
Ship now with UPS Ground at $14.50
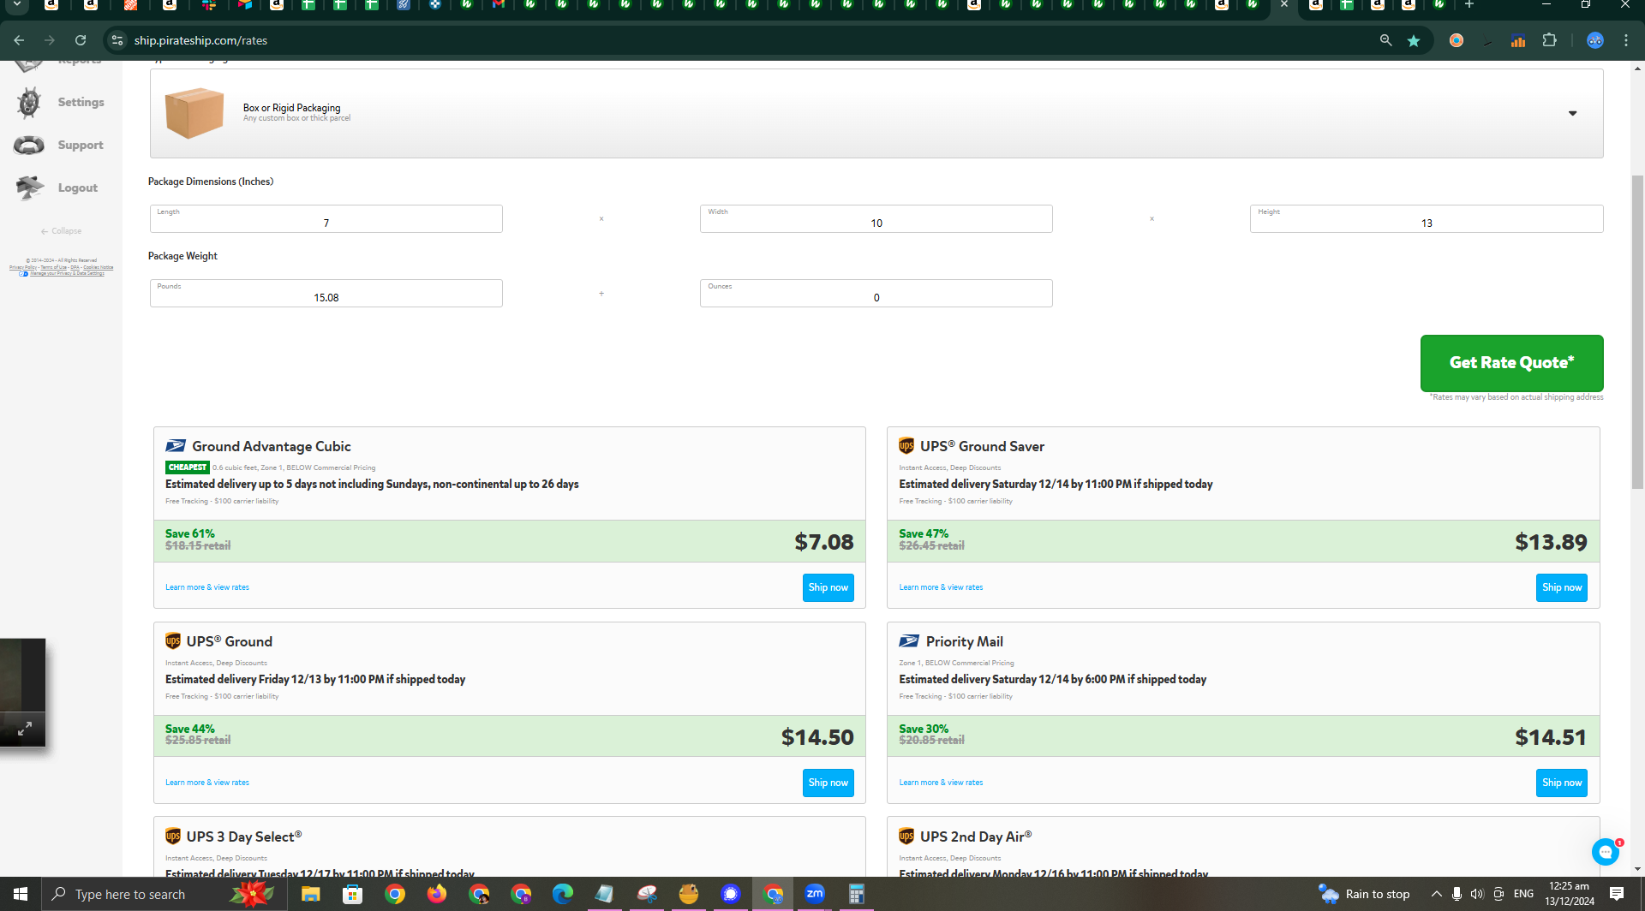coord(828,783)
